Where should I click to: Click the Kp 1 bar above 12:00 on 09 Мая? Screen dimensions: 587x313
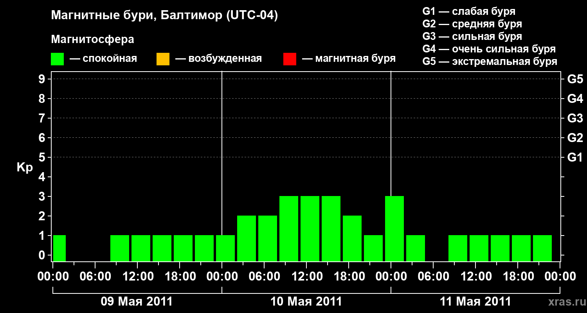tap(141, 248)
